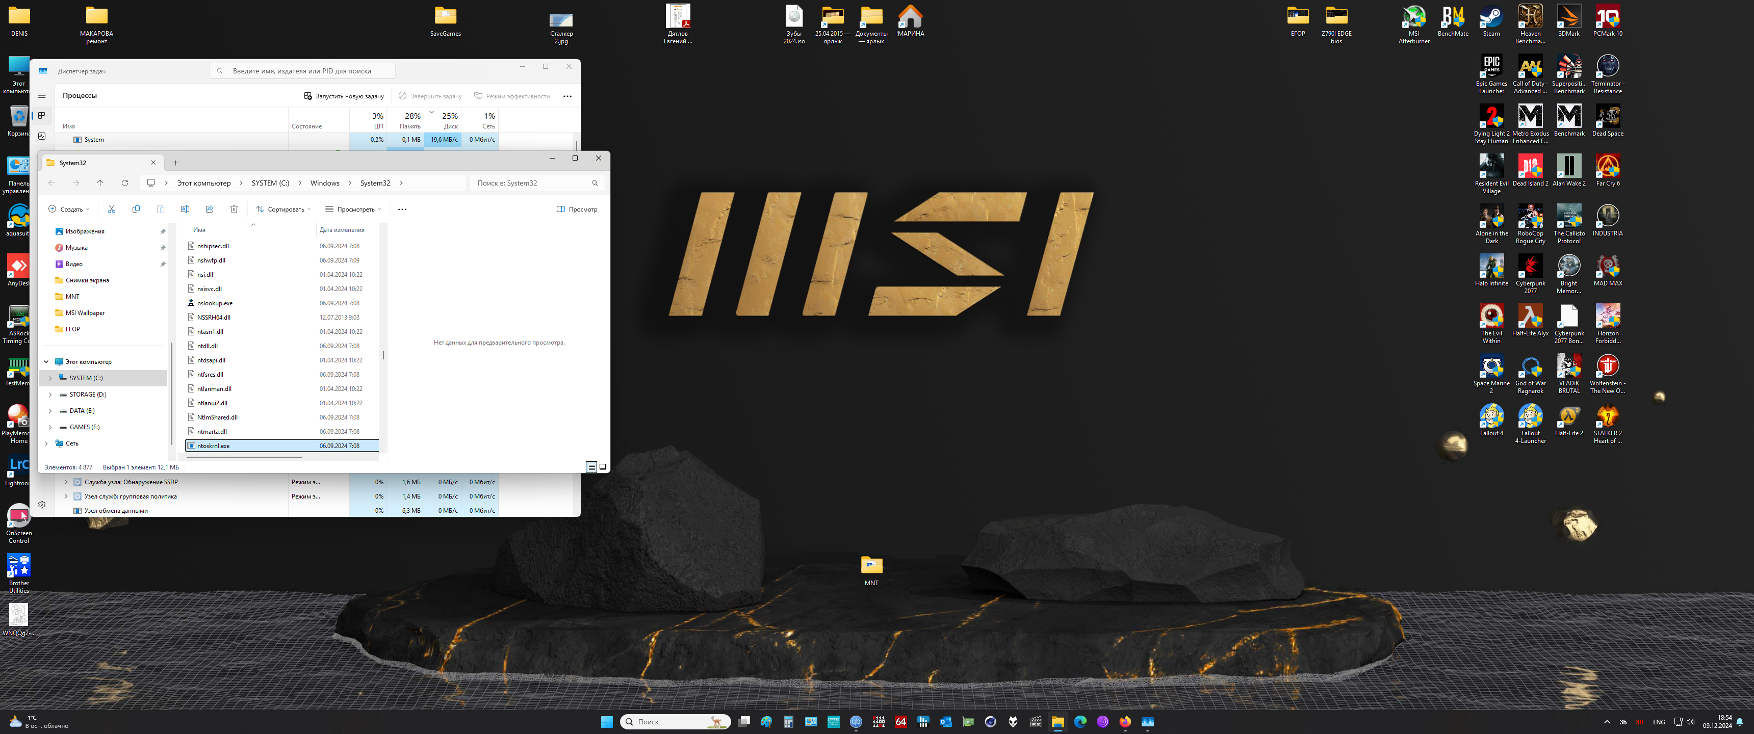The image size is (1754, 734).
Task: Click Windows in the address breadcrumb
Action: (325, 183)
